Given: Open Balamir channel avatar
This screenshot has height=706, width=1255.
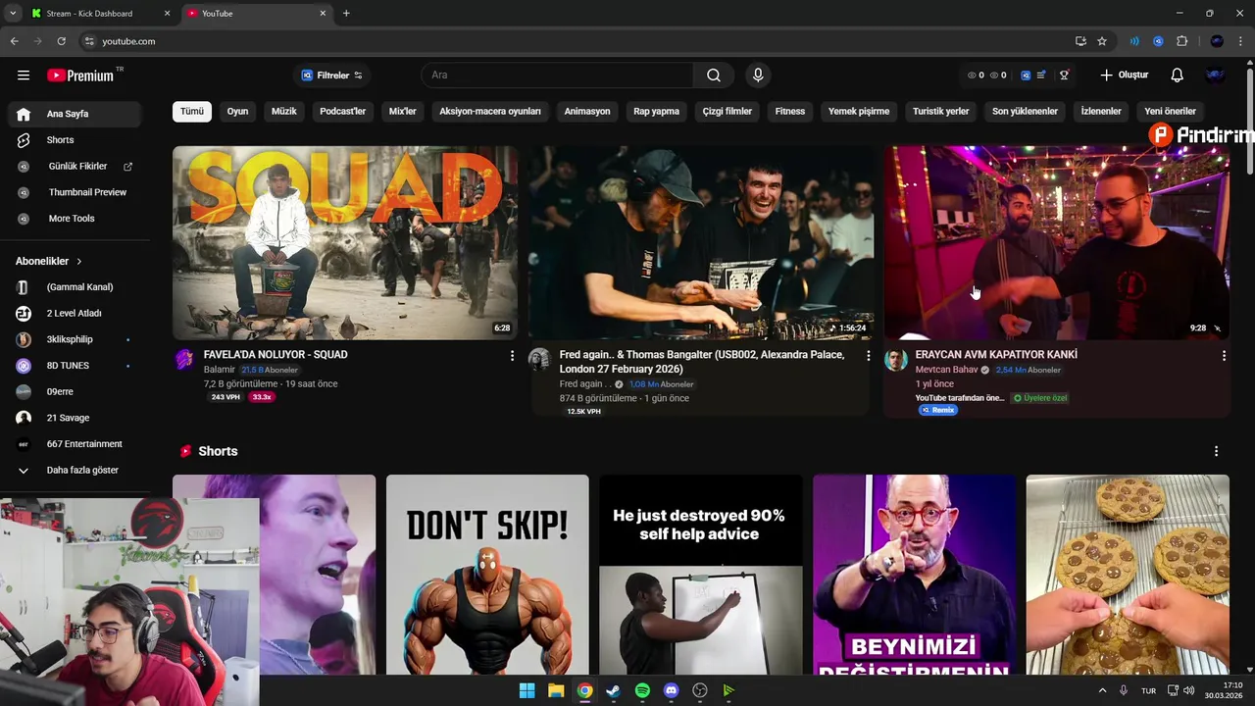Looking at the screenshot, I should click(184, 360).
